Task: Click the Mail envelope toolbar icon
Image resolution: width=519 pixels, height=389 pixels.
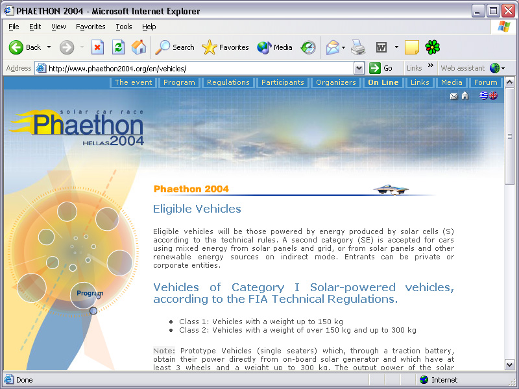Action: click(333, 47)
